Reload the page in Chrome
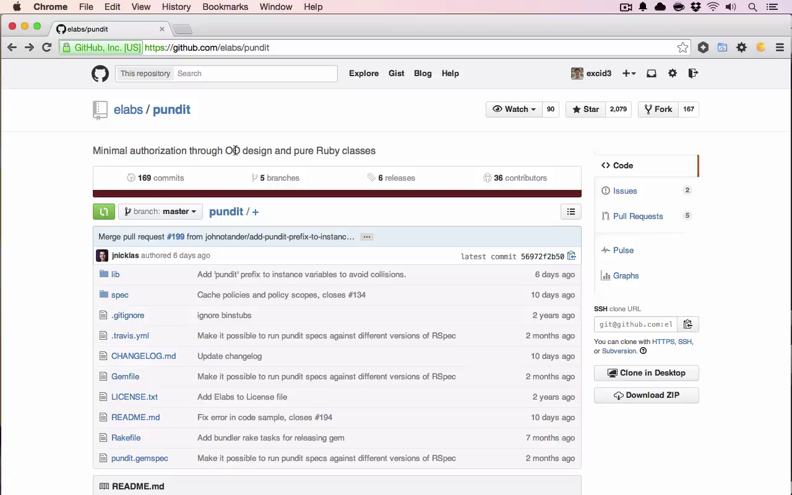Screen dimensions: 792x495 [x=46, y=48]
